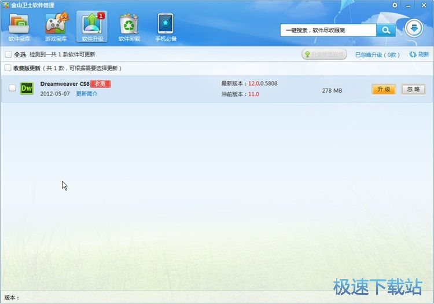Check the Dreamweaver CS6 row checkbox

click(12, 88)
